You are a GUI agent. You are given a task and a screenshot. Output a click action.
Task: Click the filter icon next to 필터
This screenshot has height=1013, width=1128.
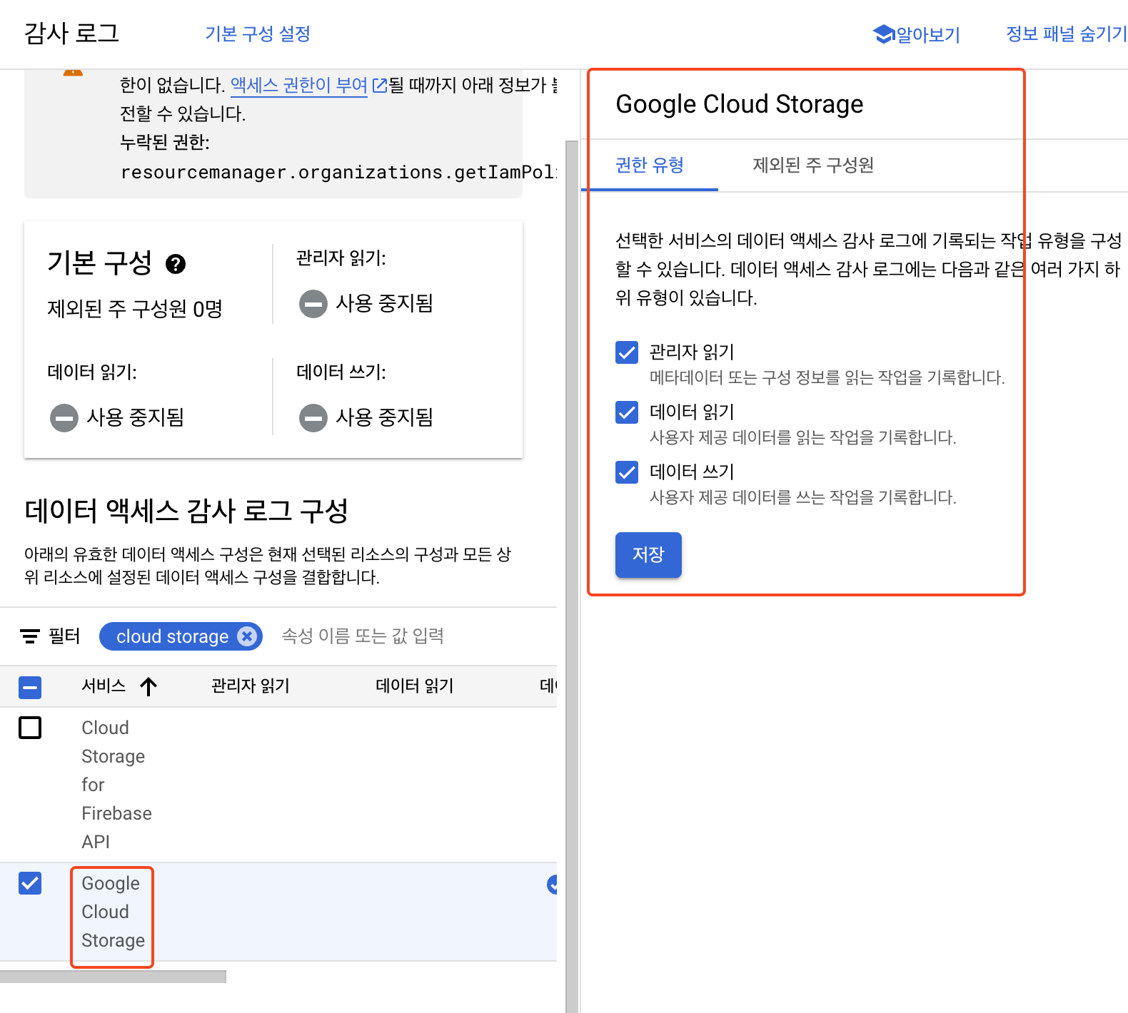click(30, 636)
